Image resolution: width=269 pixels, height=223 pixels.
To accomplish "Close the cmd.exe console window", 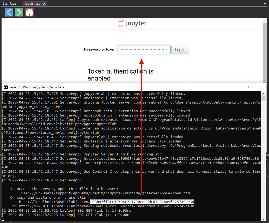I will pos(260,87).
